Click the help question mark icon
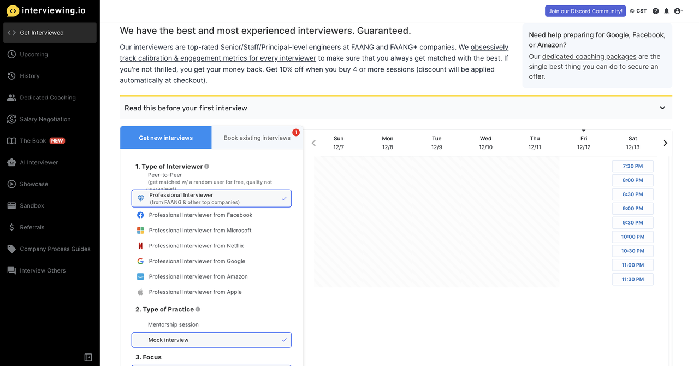The height and width of the screenshot is (366, 699). coord(656,11)
